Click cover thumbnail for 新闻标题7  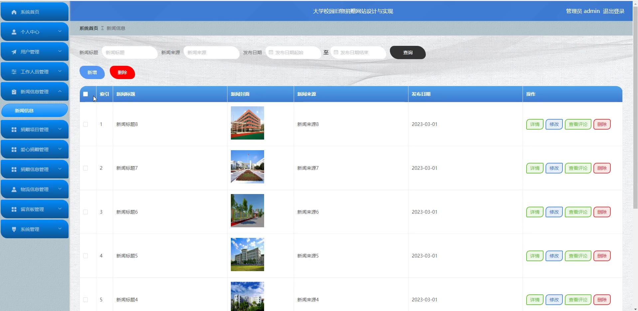[x=247, y=167]
